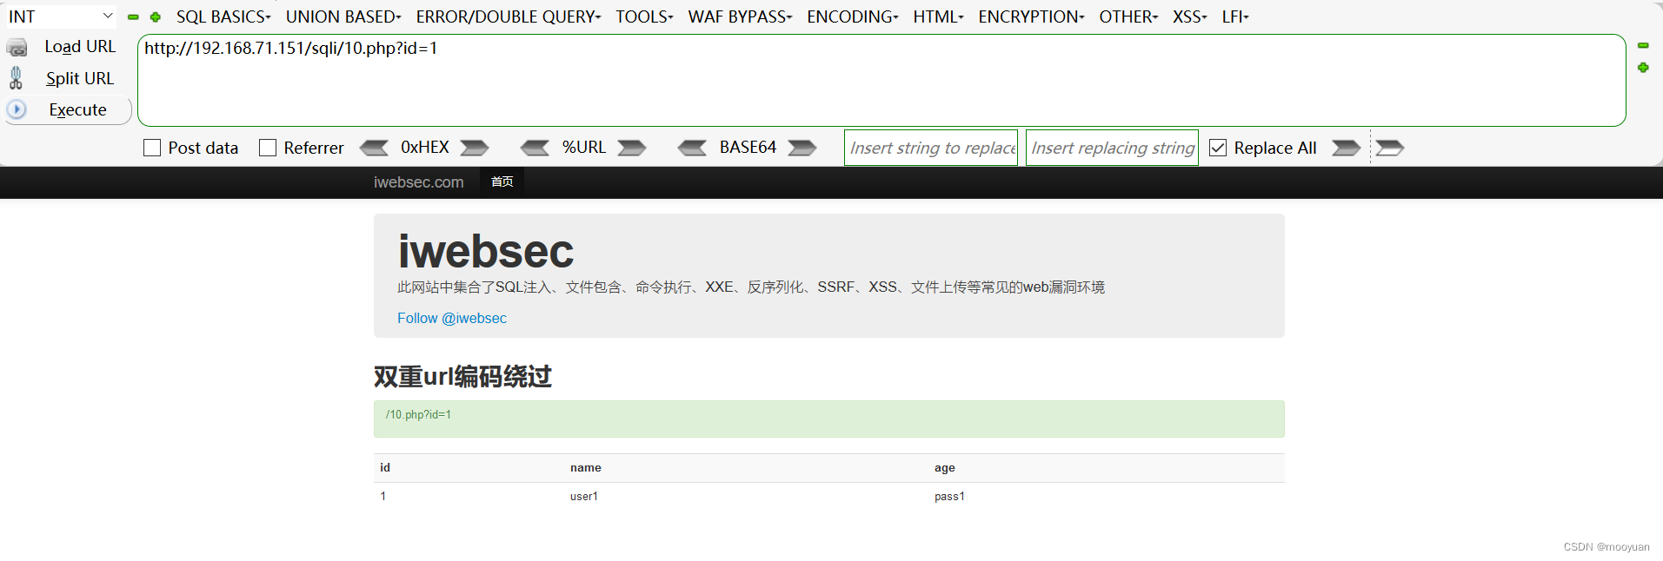Open the ERROR/DOUBLE QUERY menu
1663x561 pixels.
coord(509,16)
